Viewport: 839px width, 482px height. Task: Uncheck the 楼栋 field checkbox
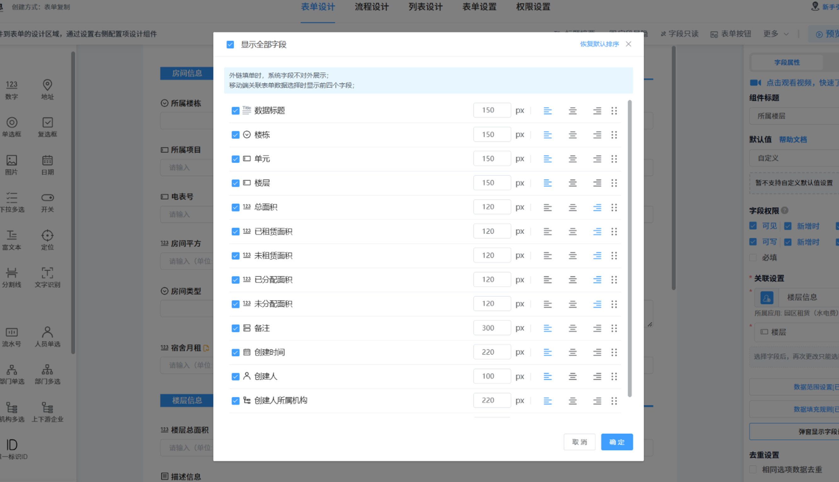click(235, 135)
